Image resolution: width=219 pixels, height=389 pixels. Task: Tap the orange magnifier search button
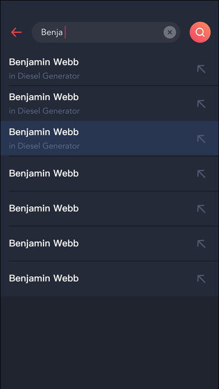click(x=200, y=32)
